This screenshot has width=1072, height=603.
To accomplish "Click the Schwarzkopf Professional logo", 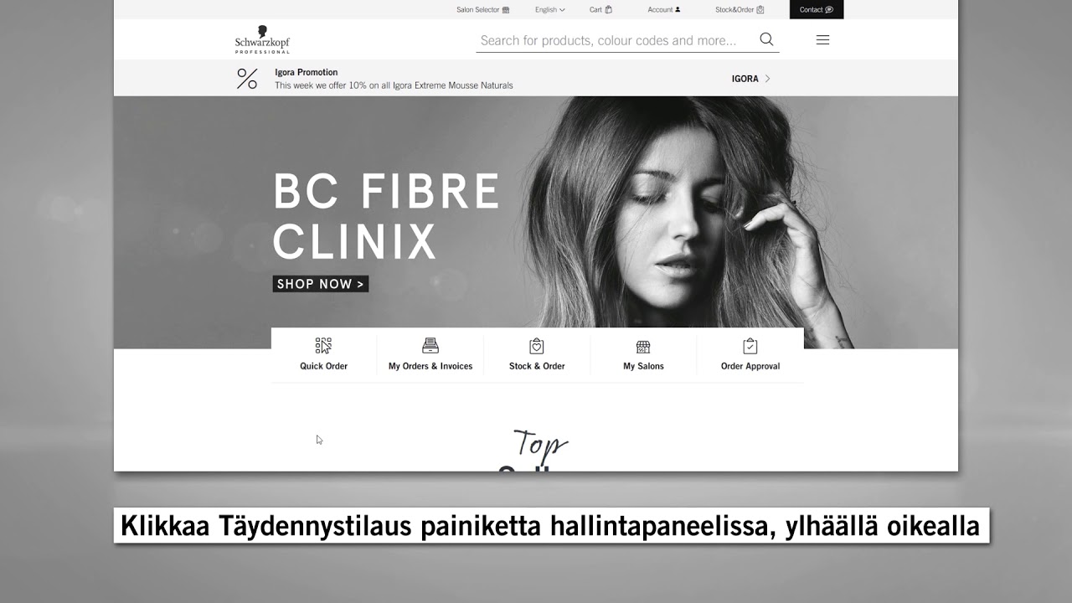I will [x=262, y=39].
